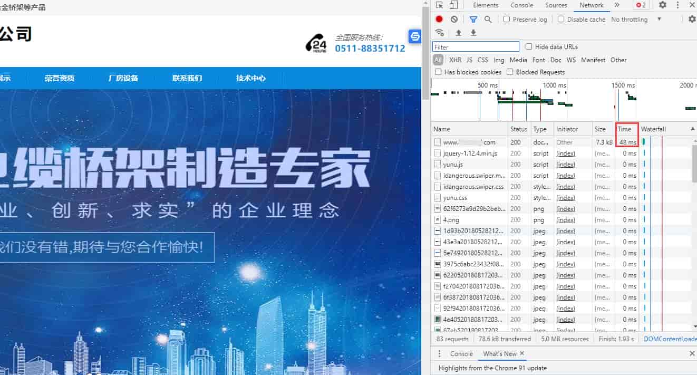Enable Disable cache option
This screenshot has height=375, width=697.
pyautogui.click(x=560, y=19)
